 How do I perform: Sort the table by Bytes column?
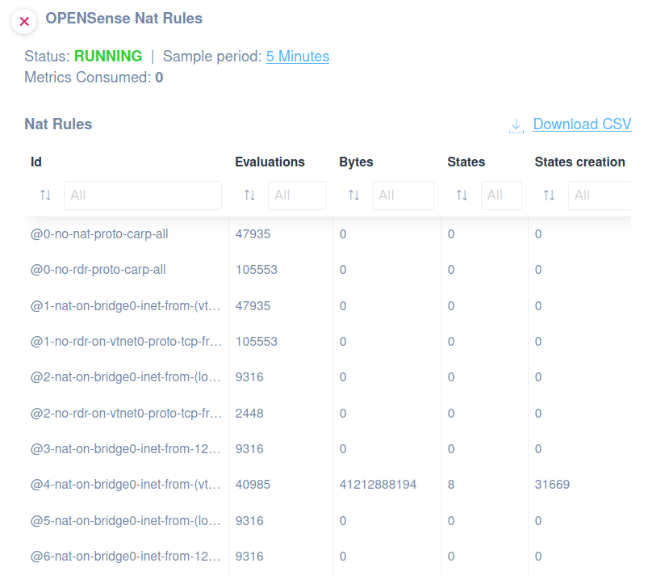[353, 195]
